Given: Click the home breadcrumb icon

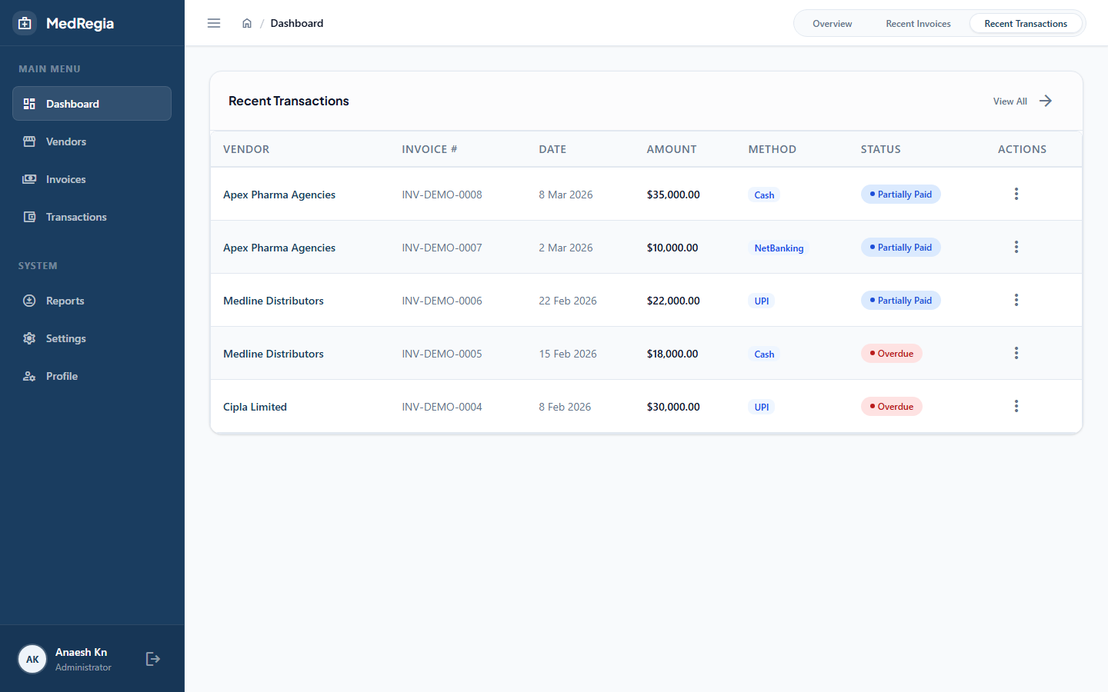Looking at the screenshot, I should [247, 23].
